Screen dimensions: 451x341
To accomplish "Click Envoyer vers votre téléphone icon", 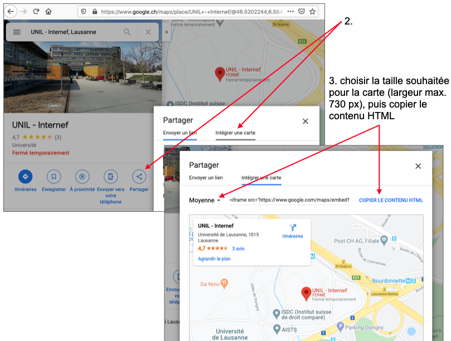I will pyautogui.click(x=110, y=177).
